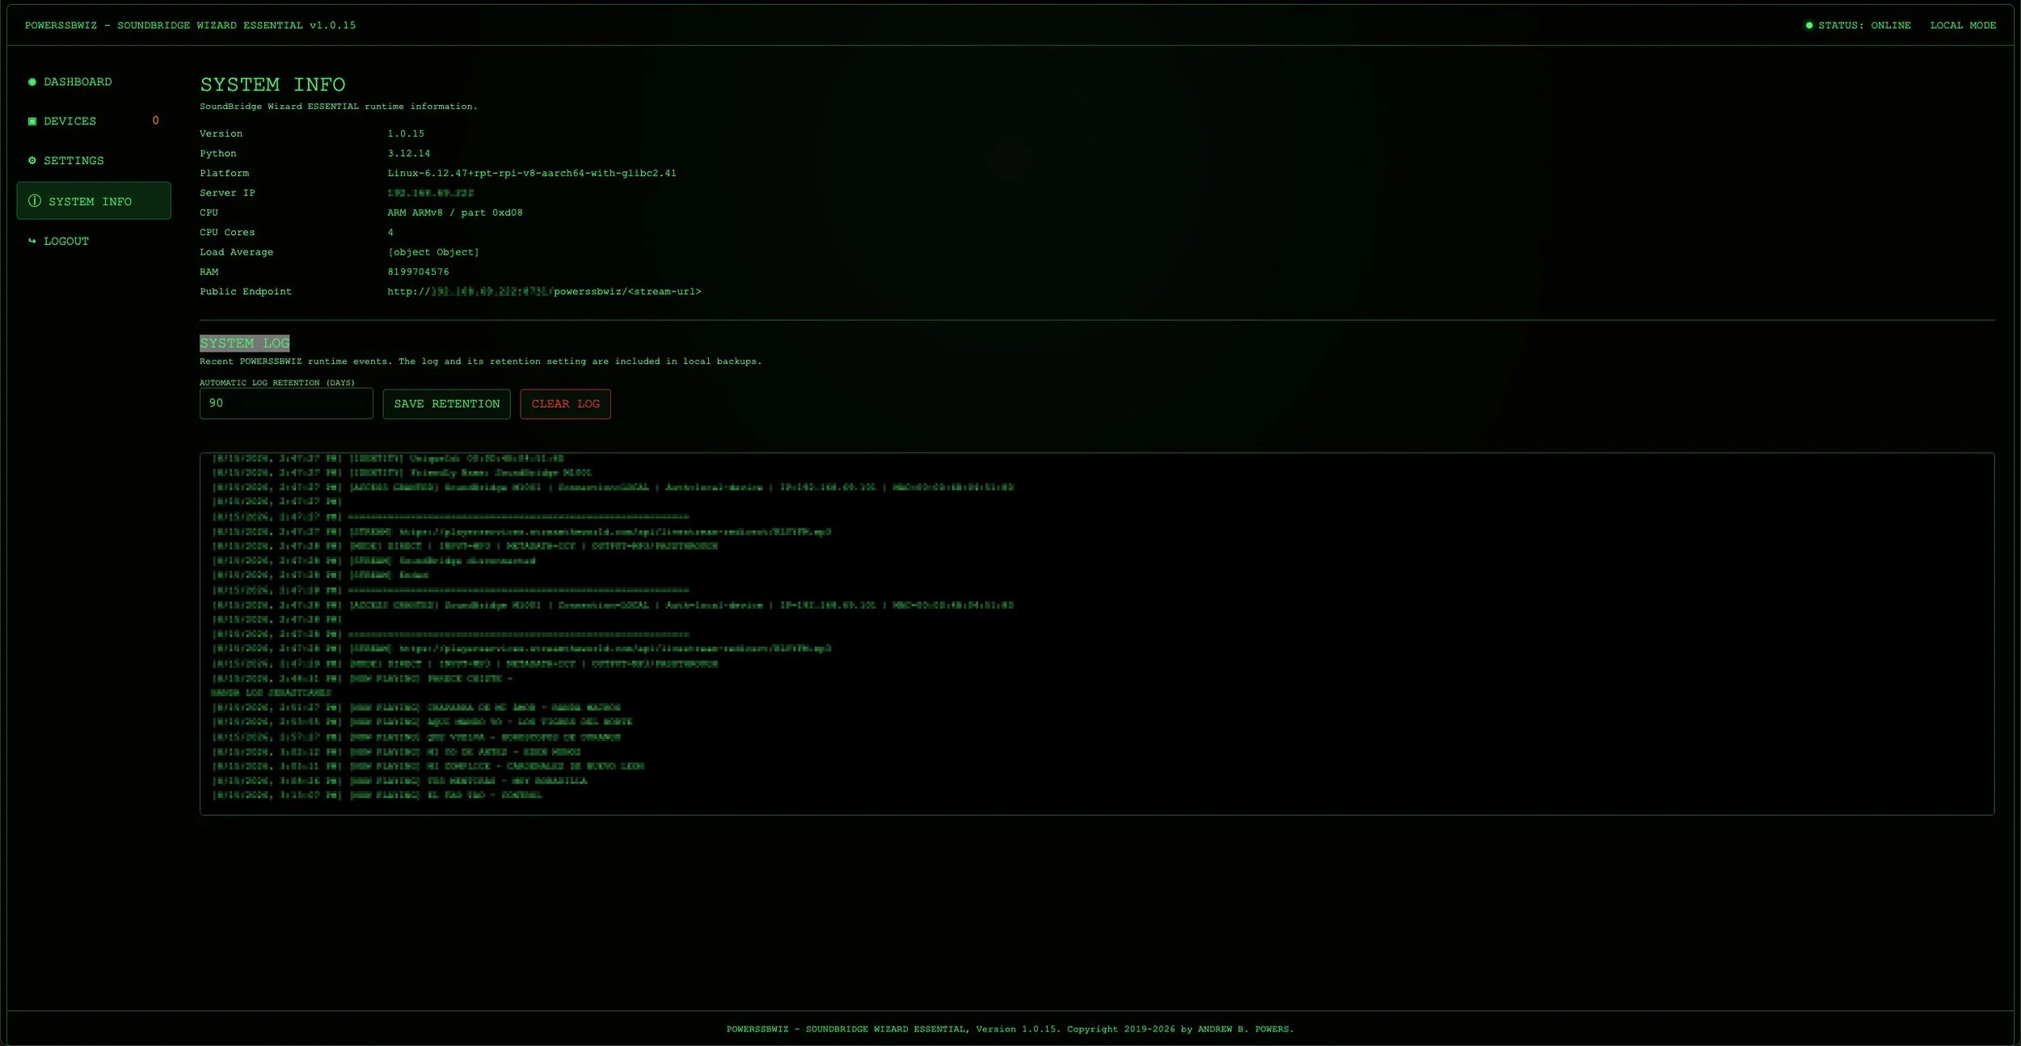Click RAM value 8199704576
The width and height of the screenshot is (2021, 1046).
coord(418,272)
